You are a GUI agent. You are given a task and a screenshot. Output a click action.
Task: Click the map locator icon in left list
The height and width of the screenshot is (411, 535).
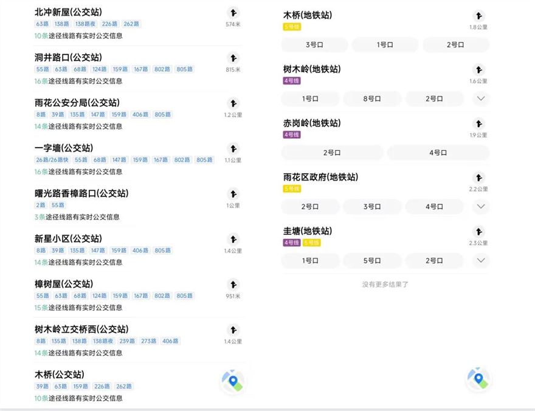(x=232, y=381)
